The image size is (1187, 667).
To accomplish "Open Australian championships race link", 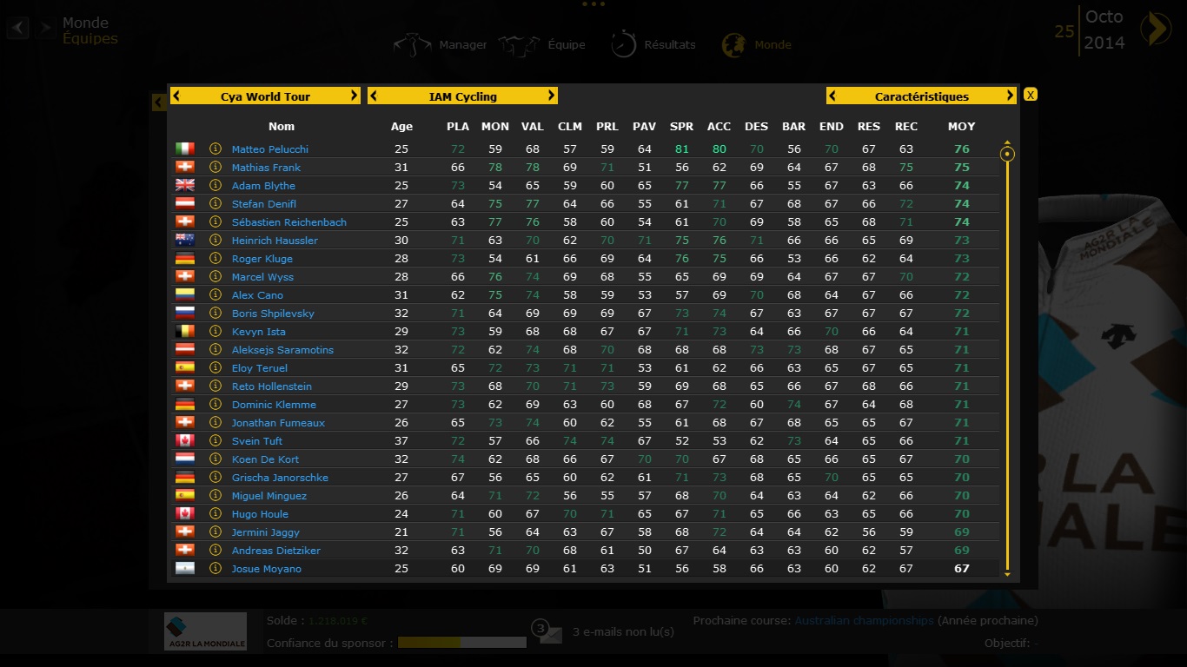I will (864, 621).
